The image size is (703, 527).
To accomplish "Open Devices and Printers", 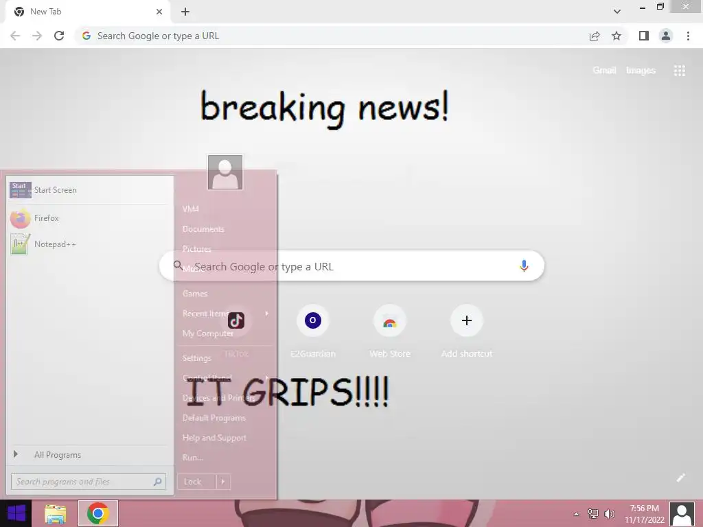I will click(218, 398).
